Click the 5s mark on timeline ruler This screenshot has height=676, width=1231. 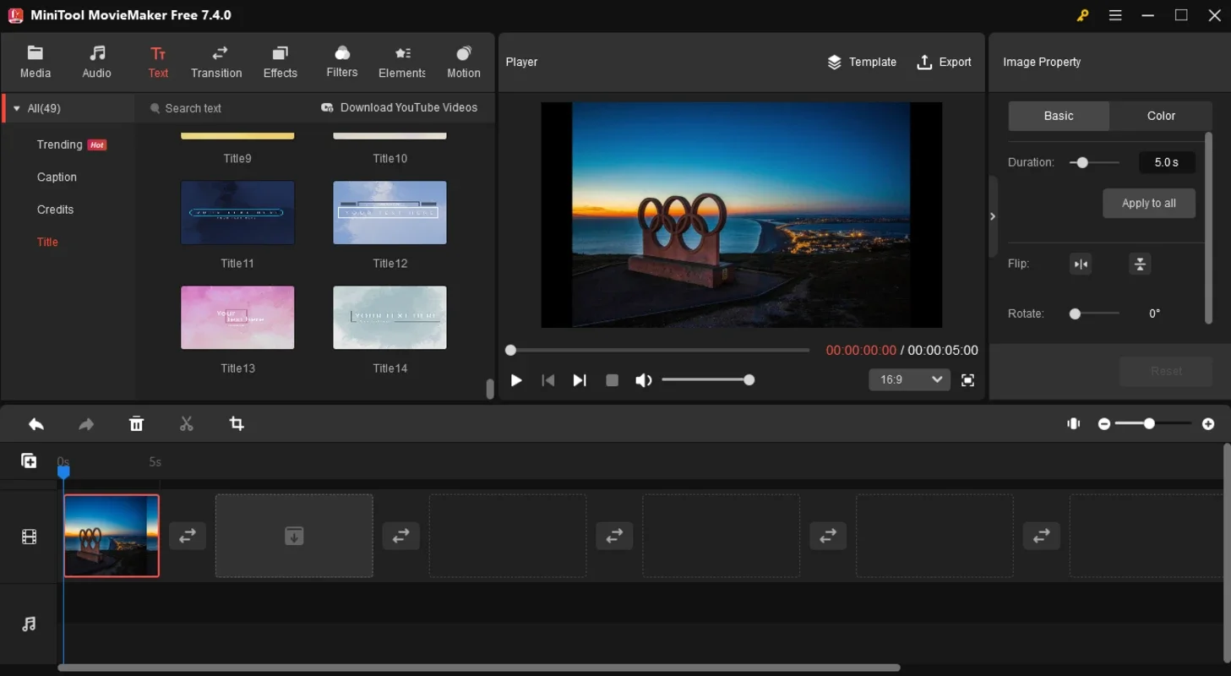tap(155, 462)
